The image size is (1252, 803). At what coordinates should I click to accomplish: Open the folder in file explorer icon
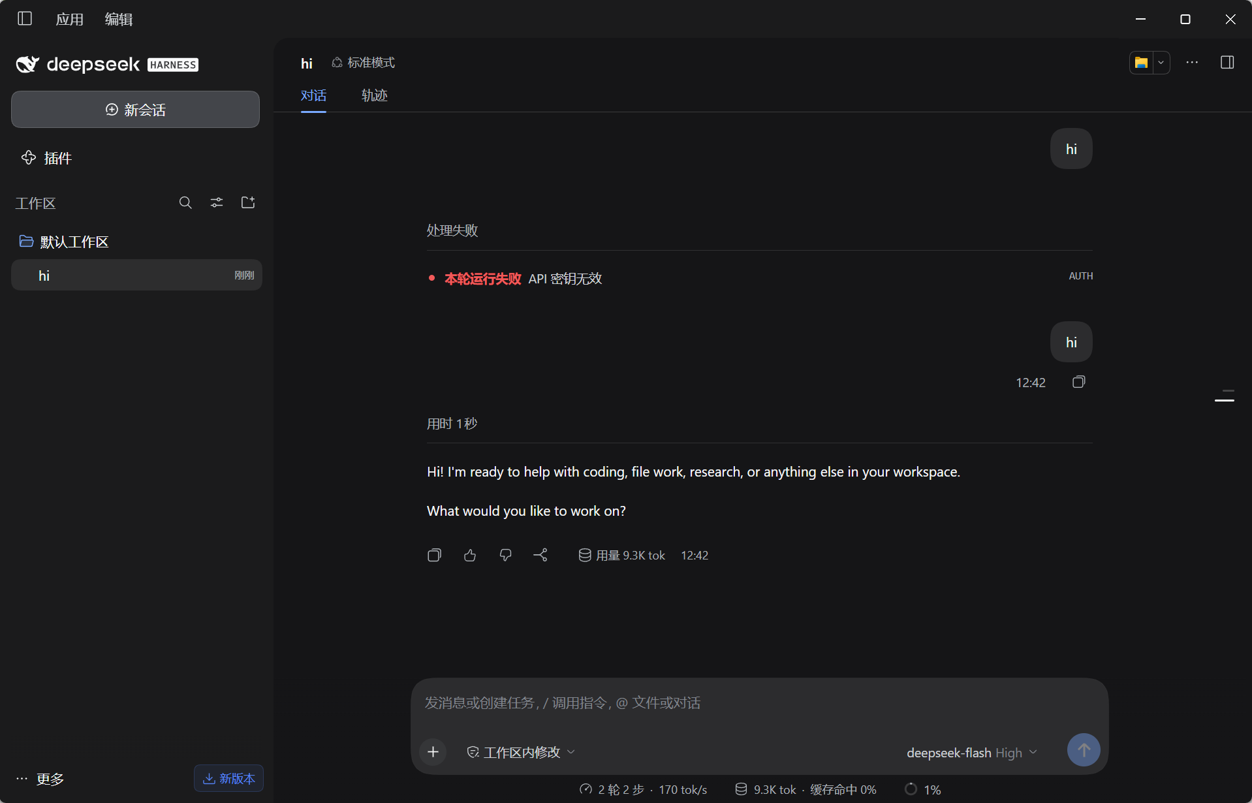[x=1141, y=63]
